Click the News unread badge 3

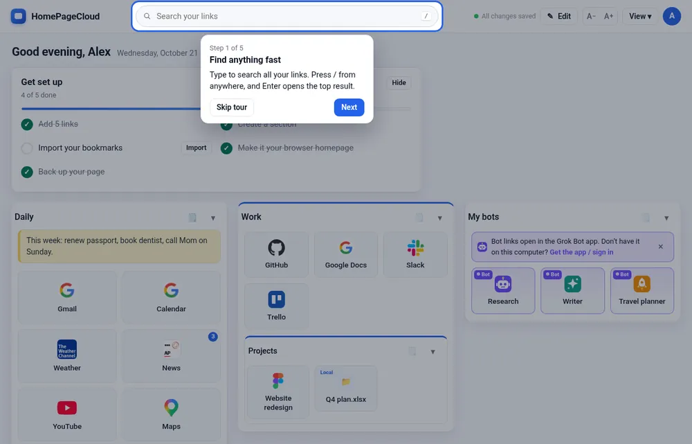click(212, 337)
